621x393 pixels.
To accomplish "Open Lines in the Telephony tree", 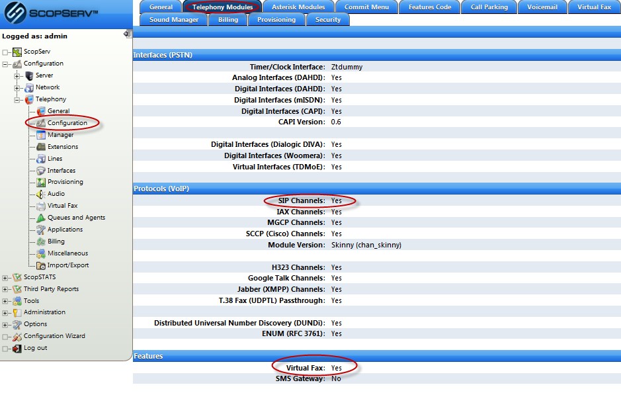I will (x=55, y=159).
